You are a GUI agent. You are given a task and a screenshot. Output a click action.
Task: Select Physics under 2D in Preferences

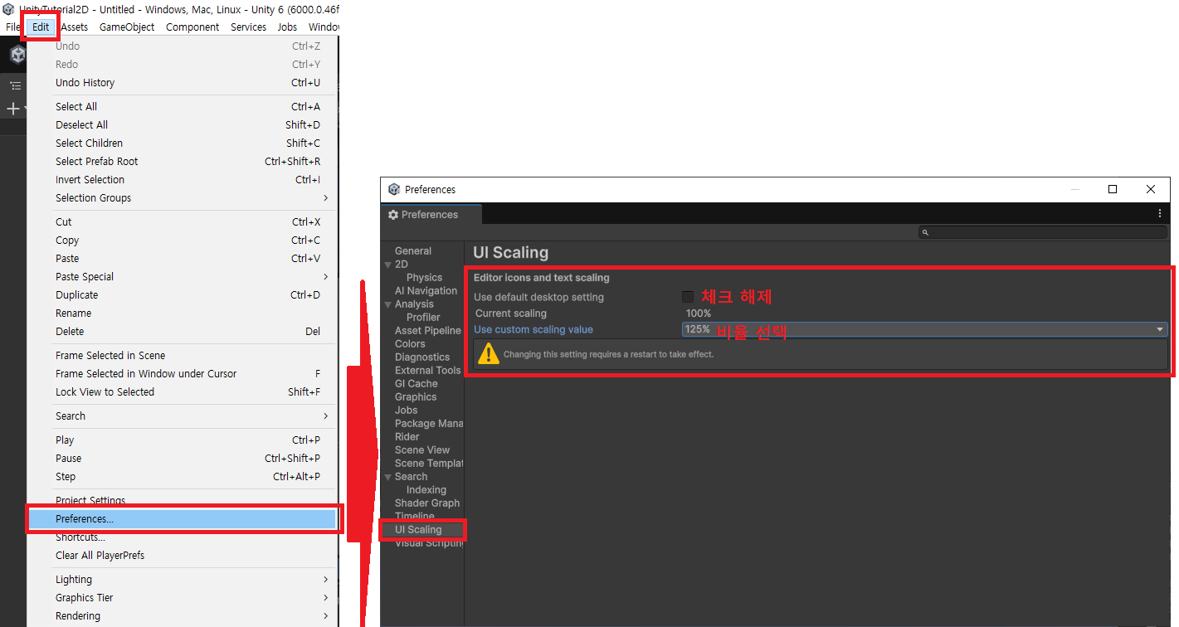tap(424, 278)
